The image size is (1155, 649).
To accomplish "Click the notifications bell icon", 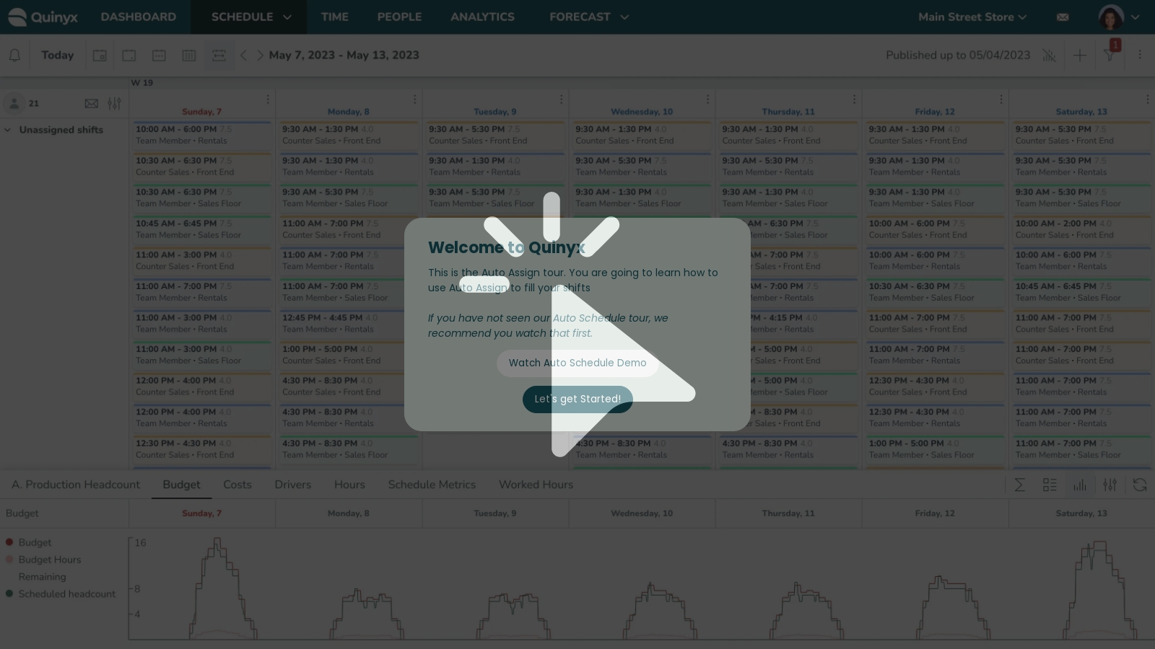I will (x=14, y=56).
